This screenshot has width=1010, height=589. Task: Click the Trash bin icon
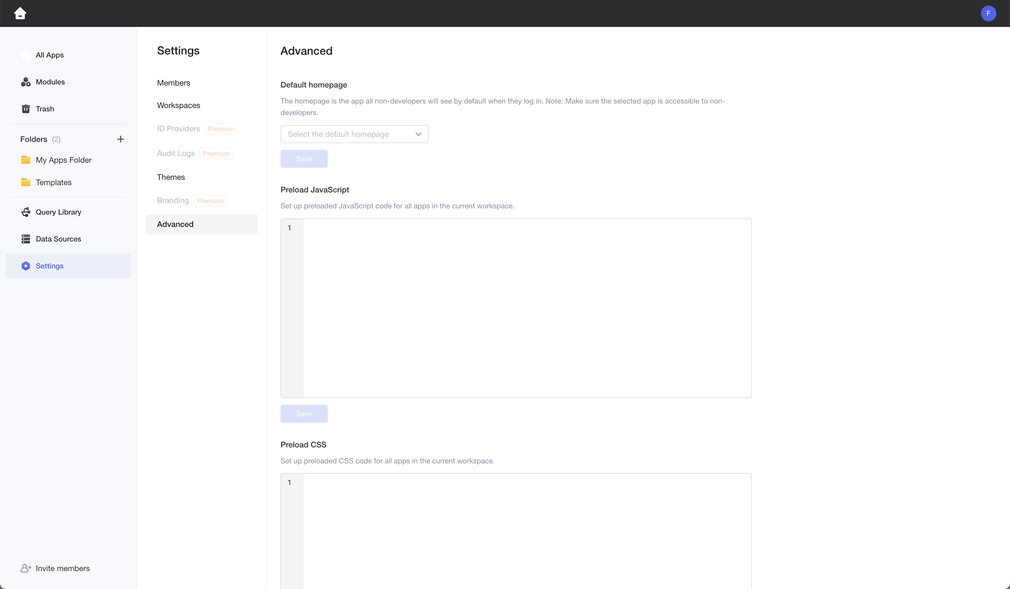click(26, 109)
